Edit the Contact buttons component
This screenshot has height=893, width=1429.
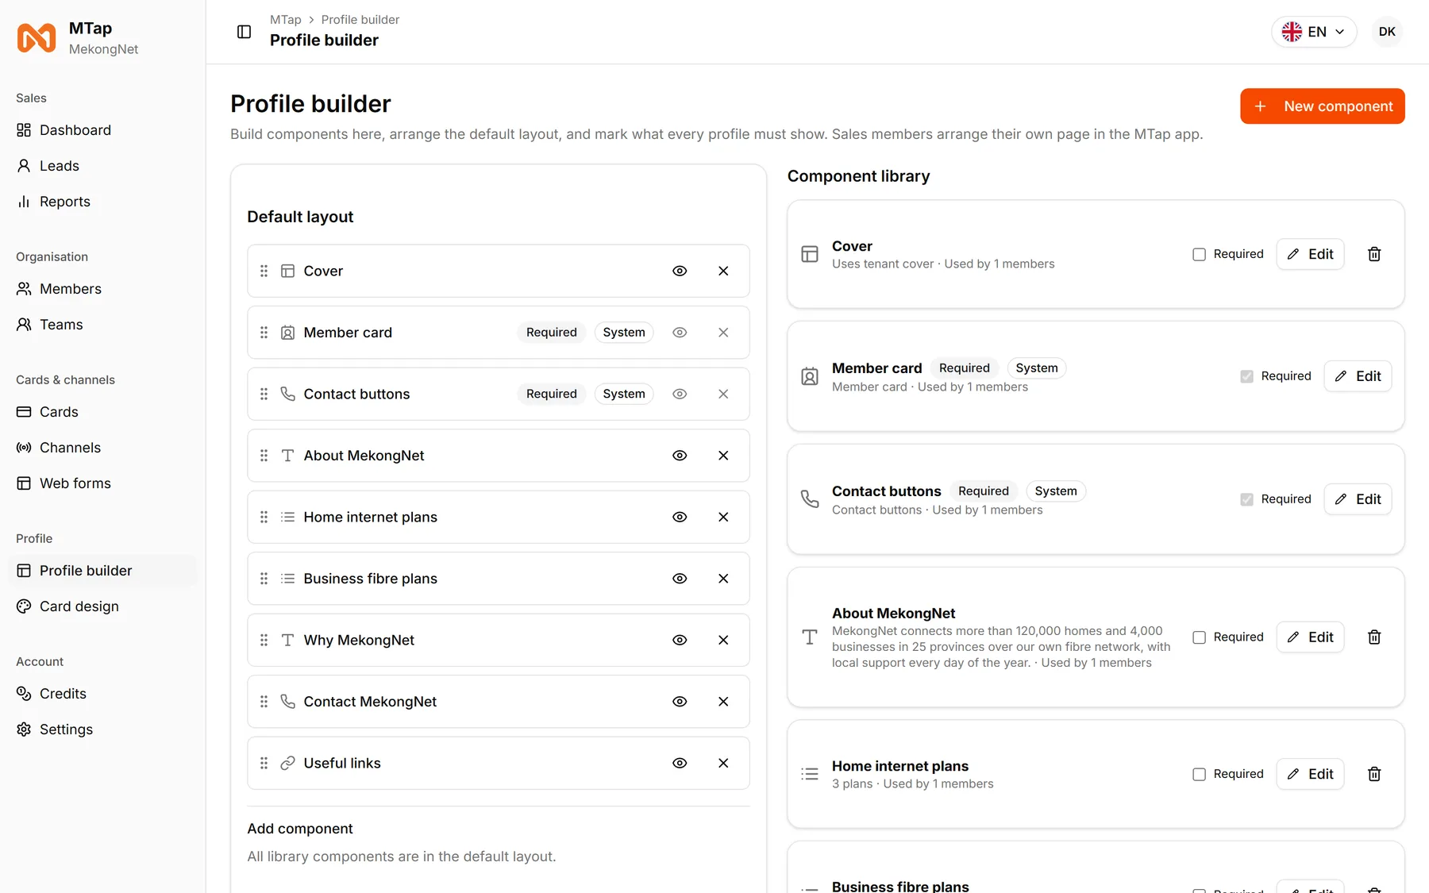pyautogui.click(x=1358, y=499)
